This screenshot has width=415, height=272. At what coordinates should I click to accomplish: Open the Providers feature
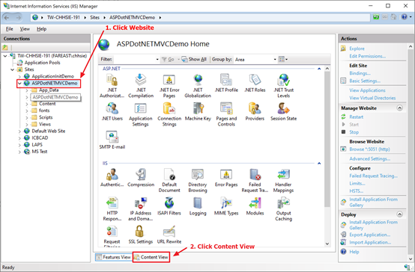click(x=255, y=111)
